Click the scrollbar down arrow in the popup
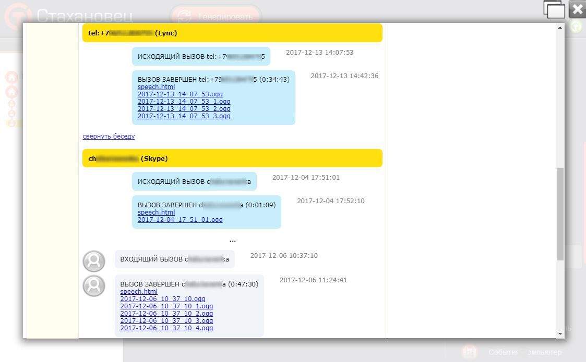The width and height of the screenshot is (586, 362). (x=560, y=334)
